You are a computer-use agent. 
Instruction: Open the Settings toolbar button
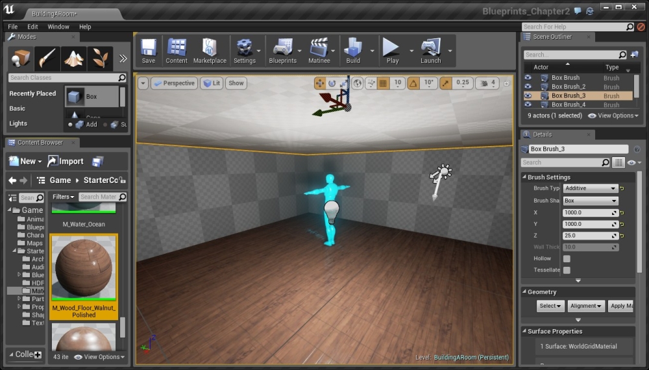pyautogui.click(x=245, y=51)
